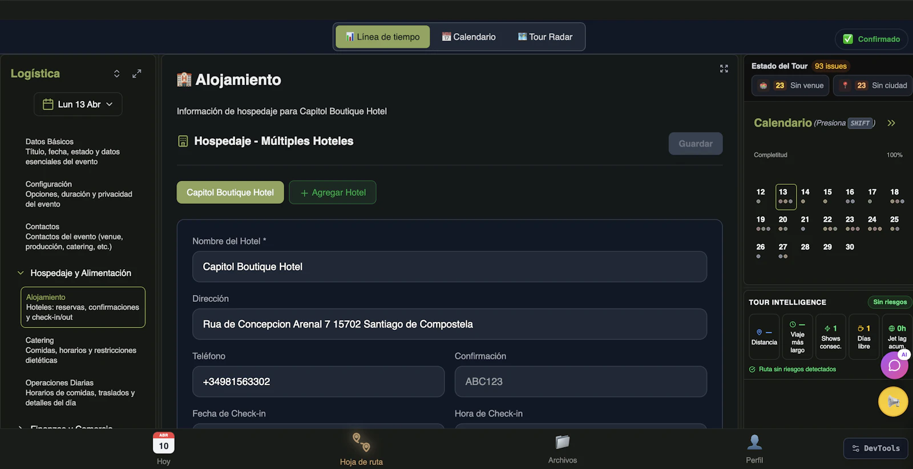Image resolution: width=913 pixels, height=469 pixels.
Task: Expand the Logística panel with diagonal arrows icon
Action: [x=137, y=74]
